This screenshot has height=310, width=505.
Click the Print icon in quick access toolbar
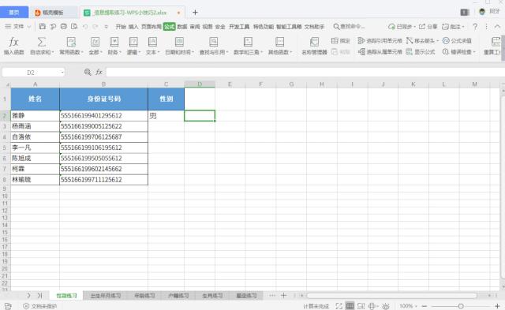point(64,26)
